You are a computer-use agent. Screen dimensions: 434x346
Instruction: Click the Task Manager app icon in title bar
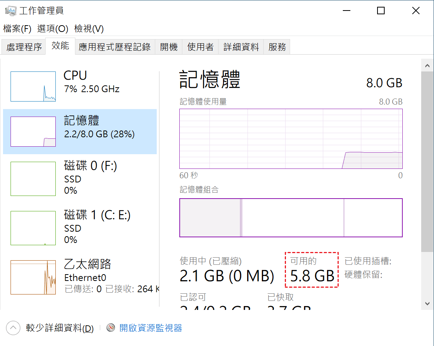(11, 11)
